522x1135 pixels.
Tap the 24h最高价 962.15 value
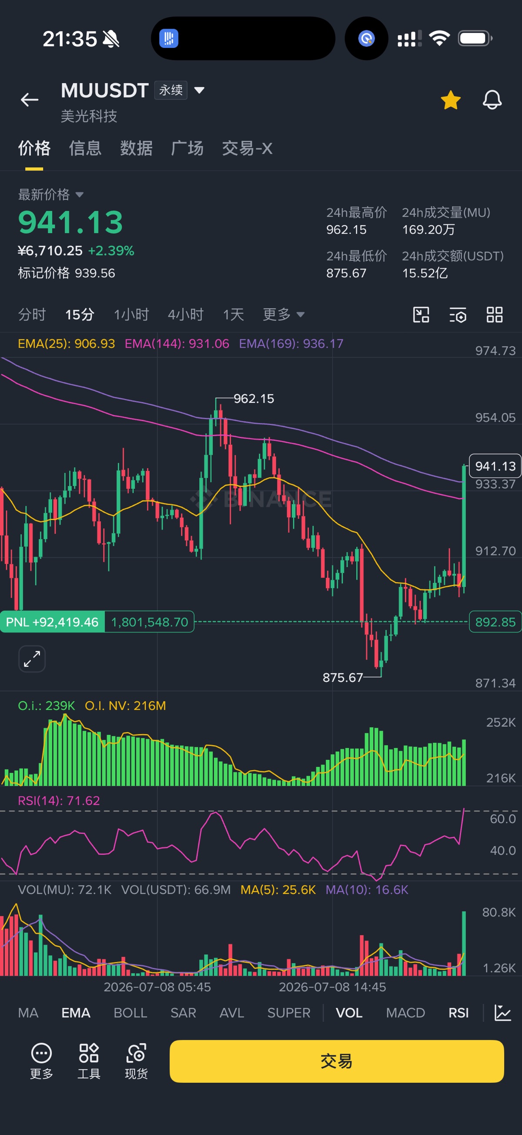346,229
